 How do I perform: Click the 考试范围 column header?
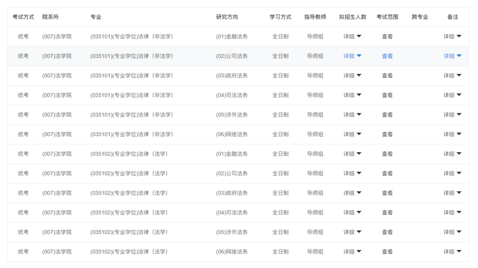click(387, 17)
